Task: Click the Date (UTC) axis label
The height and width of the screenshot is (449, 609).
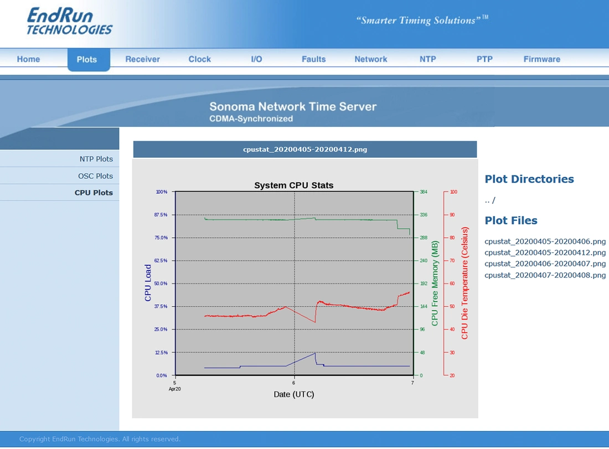Action: (294, 394)
